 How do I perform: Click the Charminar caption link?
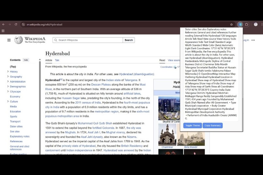pyautogui.click(x=167, y=147)
